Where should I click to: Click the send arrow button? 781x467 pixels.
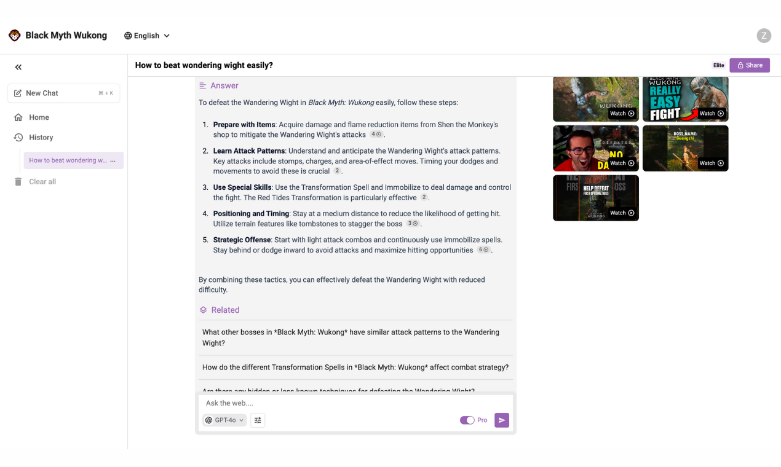click(x=502, y=420)
